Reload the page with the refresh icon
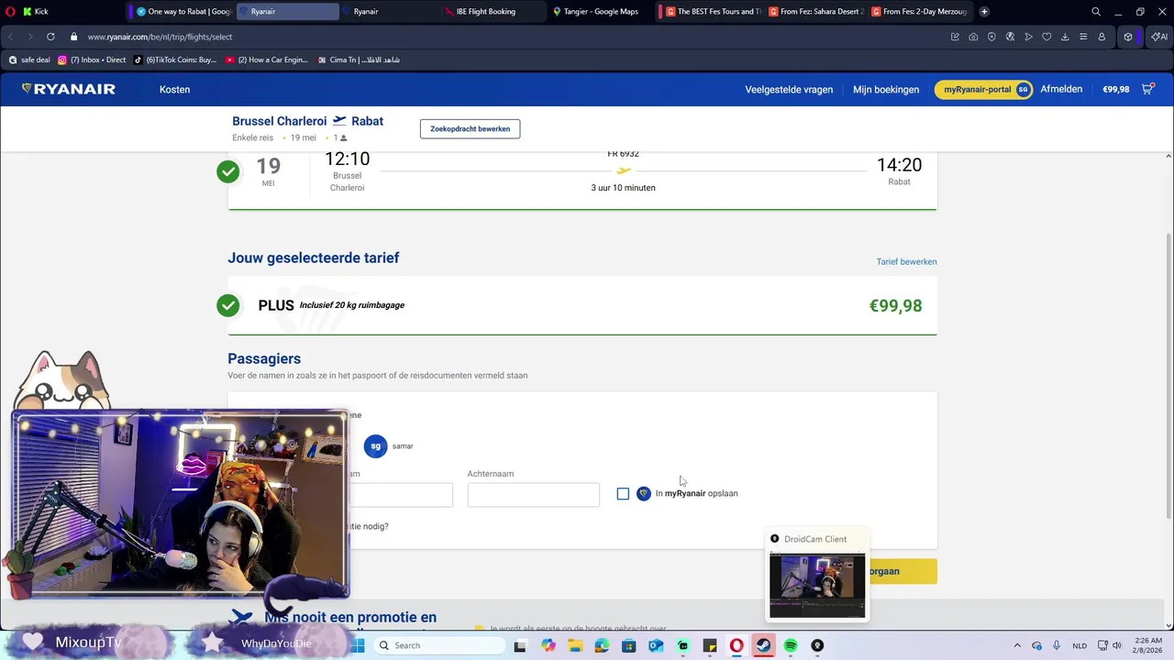The height and width of the screenshot is (660, 1174). pyautogui.click(x=50, y=37)
